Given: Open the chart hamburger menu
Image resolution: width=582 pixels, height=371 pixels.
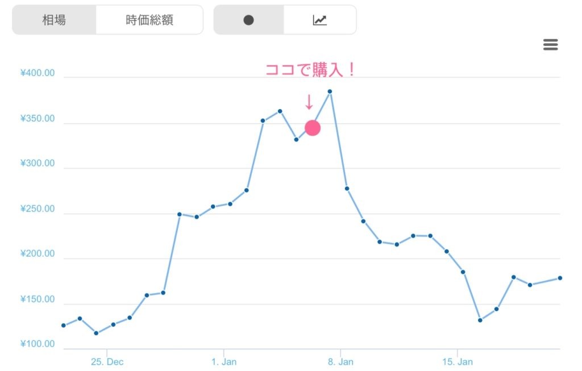Looking at the screenshot, I should (x=550, y=45).
